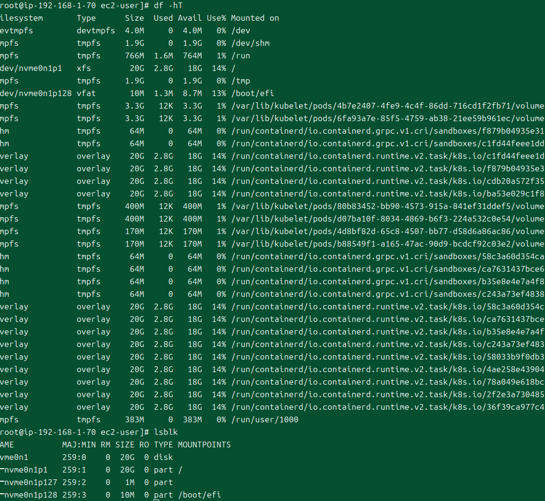
Task: Click the "8.7M" available value
Action: 192,93
